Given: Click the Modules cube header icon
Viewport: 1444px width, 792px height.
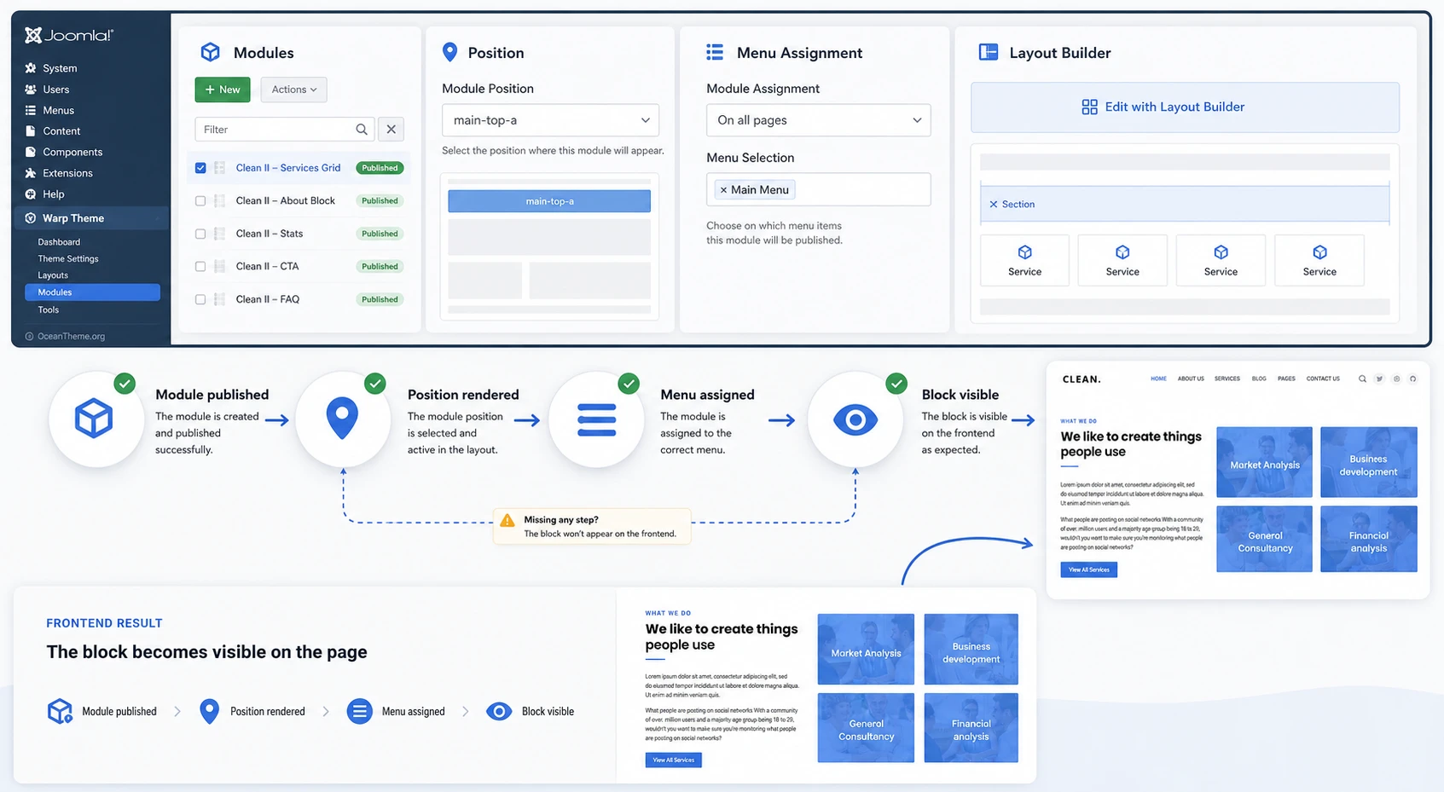Looking at the screenshot, I should (210, 52).
